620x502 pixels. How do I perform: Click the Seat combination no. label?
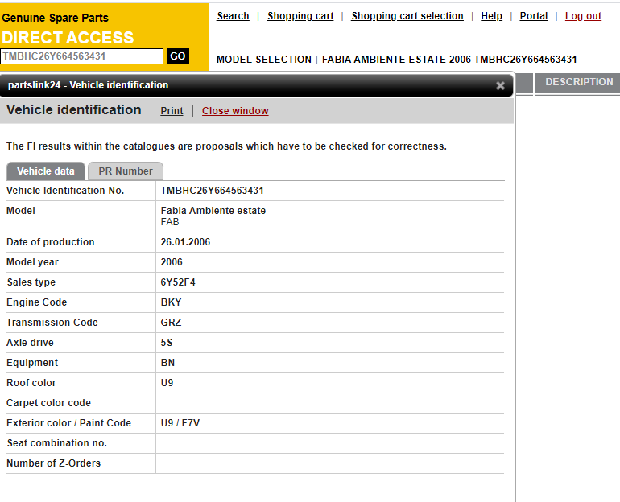click(x=57, y=443)
